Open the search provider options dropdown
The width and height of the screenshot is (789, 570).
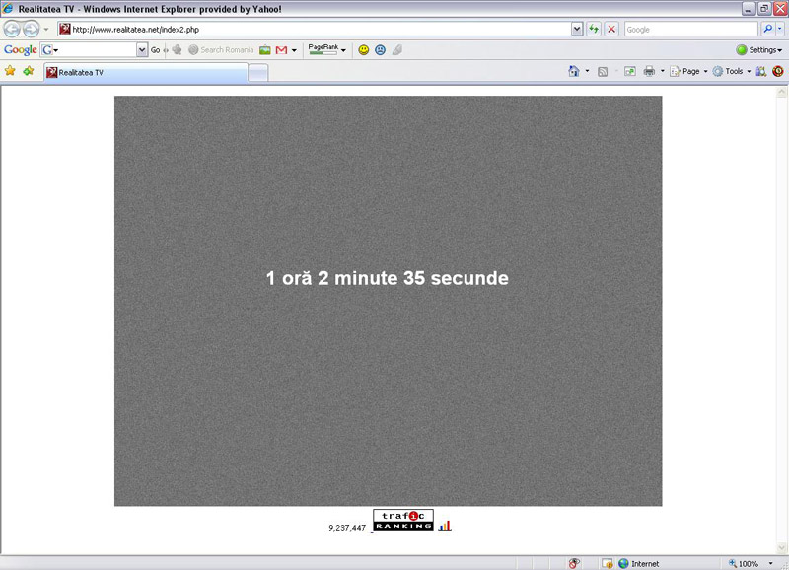click(x=780, y=30)
